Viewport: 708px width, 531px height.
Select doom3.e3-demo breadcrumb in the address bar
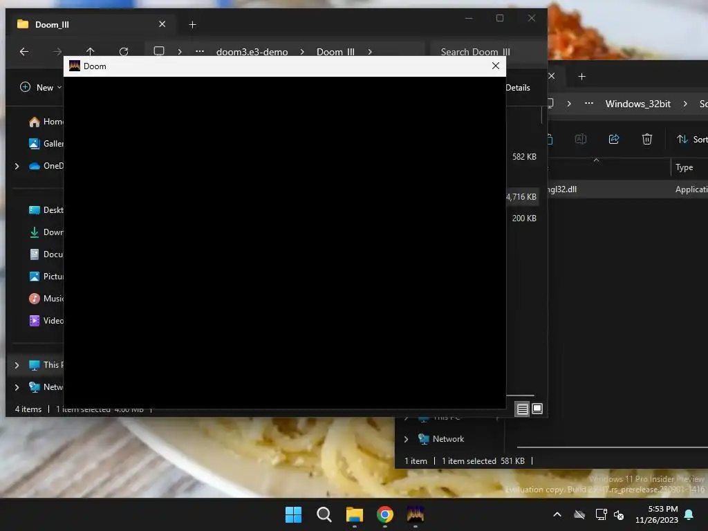point(252,52)
